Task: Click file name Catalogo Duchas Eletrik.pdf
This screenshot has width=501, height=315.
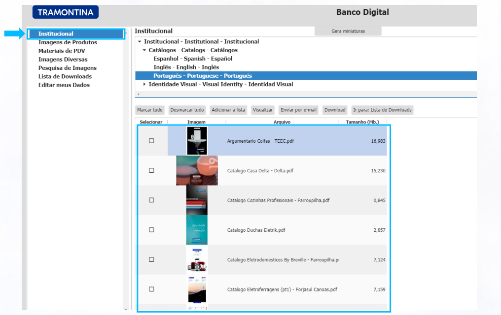Action: pos(256,230)
